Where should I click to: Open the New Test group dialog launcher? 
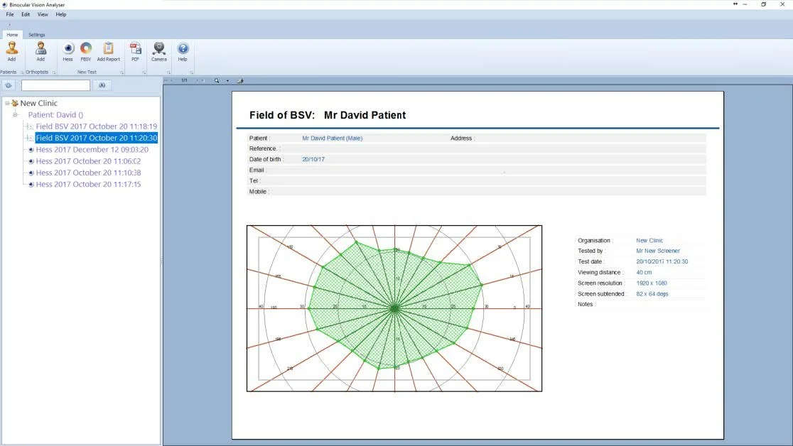coord(122,73)
